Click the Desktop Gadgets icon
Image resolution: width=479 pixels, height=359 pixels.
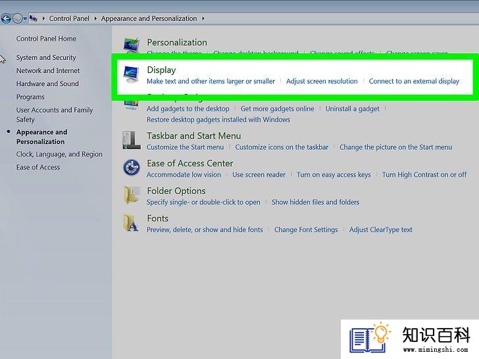click(x=132, y=105)
